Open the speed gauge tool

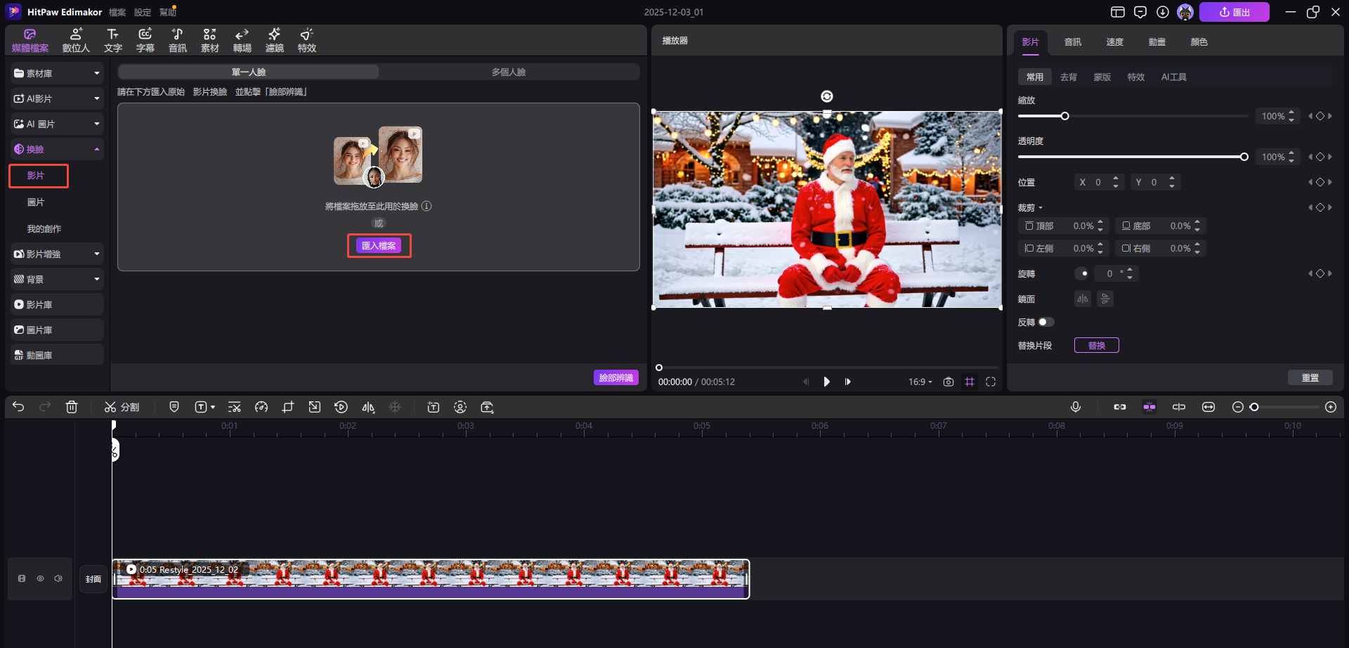[x=261, y=407]
